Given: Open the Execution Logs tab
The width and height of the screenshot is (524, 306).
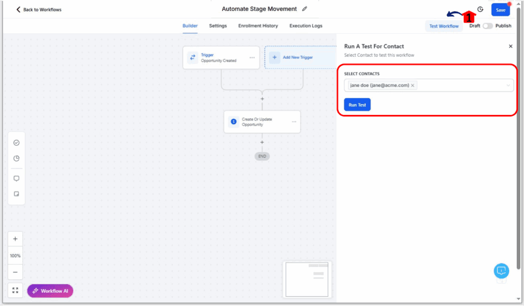Looking at the screenshot, I should pos(305,26).
